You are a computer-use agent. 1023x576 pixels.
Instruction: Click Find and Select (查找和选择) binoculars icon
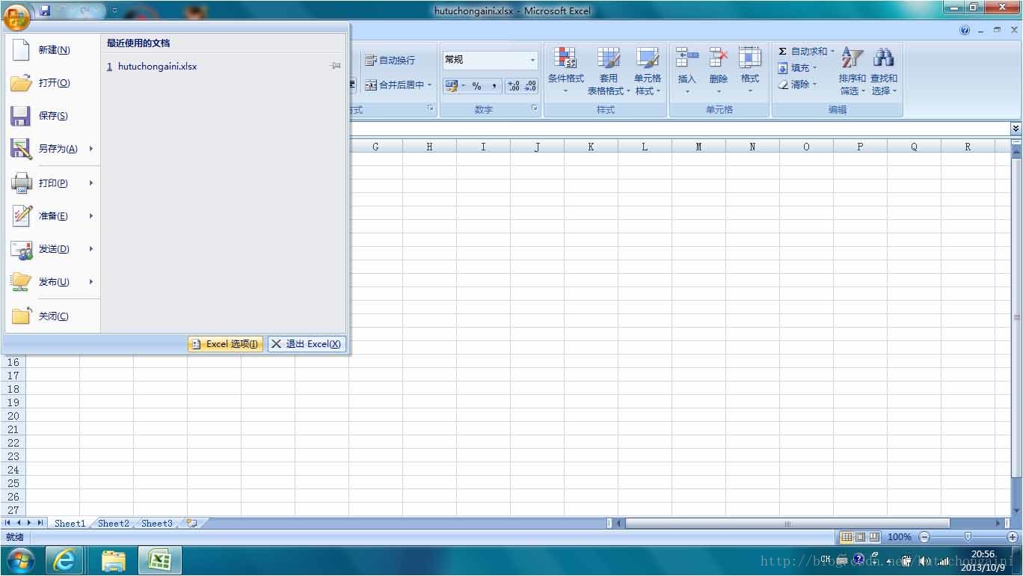click(884, 58)
